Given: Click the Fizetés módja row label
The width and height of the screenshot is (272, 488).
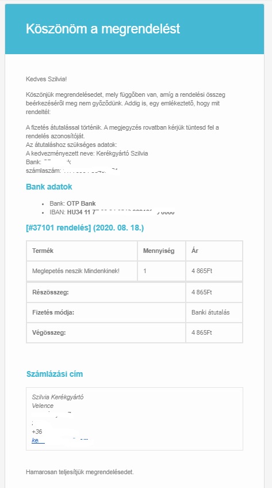Looking at the screenshot, I should click(x=53, y=312).
